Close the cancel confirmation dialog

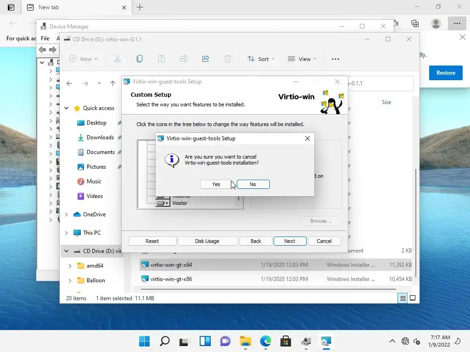(x=307, y=138)
